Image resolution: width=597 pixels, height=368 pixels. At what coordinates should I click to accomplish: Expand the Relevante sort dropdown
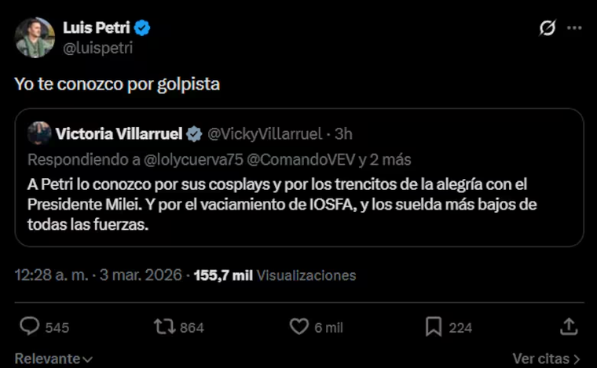click(x=53, y=359)
